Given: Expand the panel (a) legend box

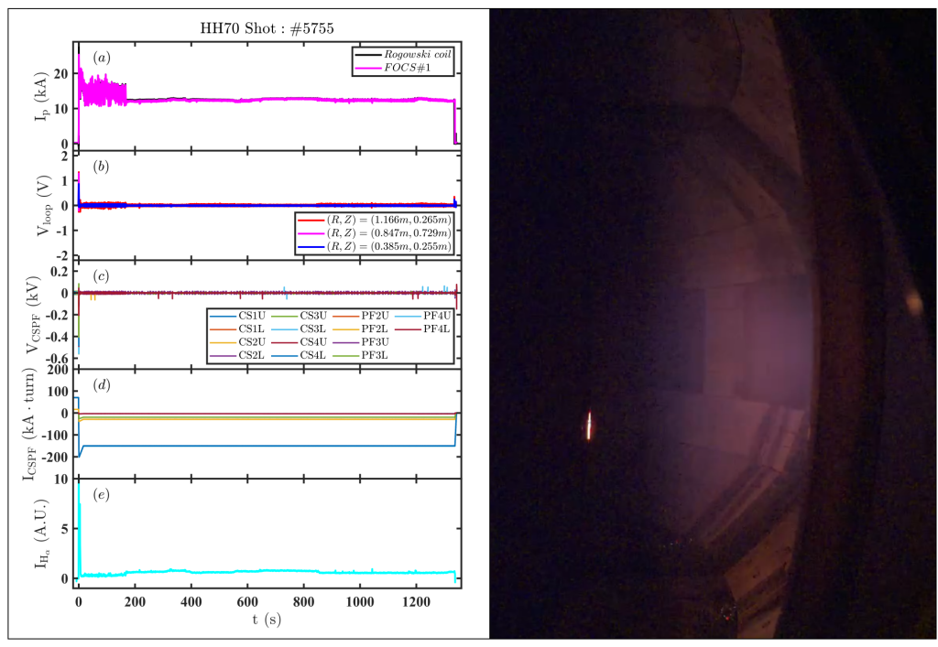Looking at the screenshot, I should (403, 61).
